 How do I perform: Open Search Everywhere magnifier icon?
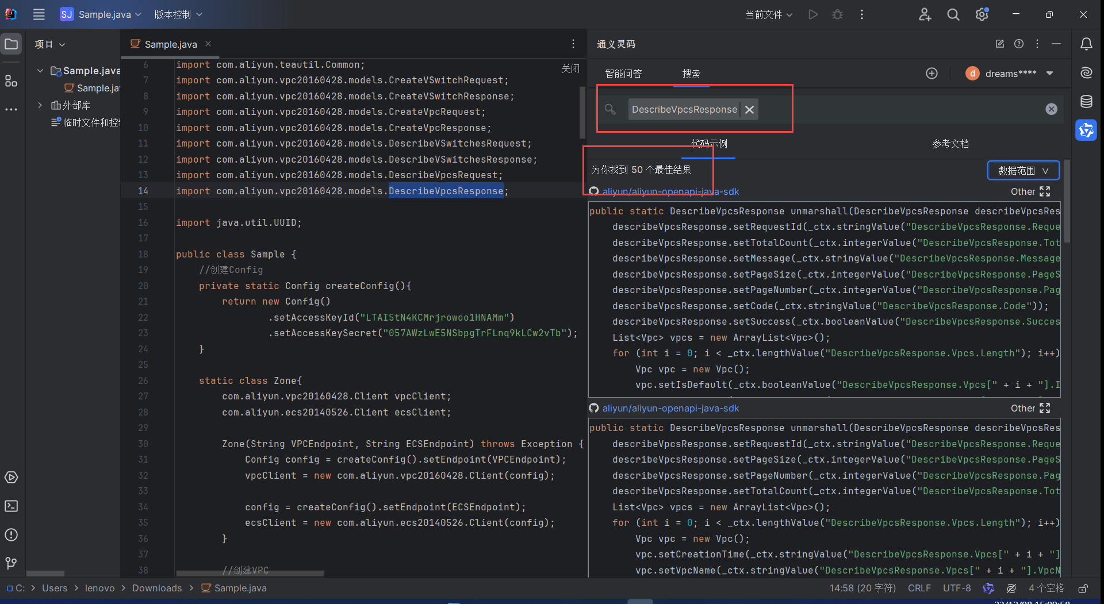tap(953, 14)
